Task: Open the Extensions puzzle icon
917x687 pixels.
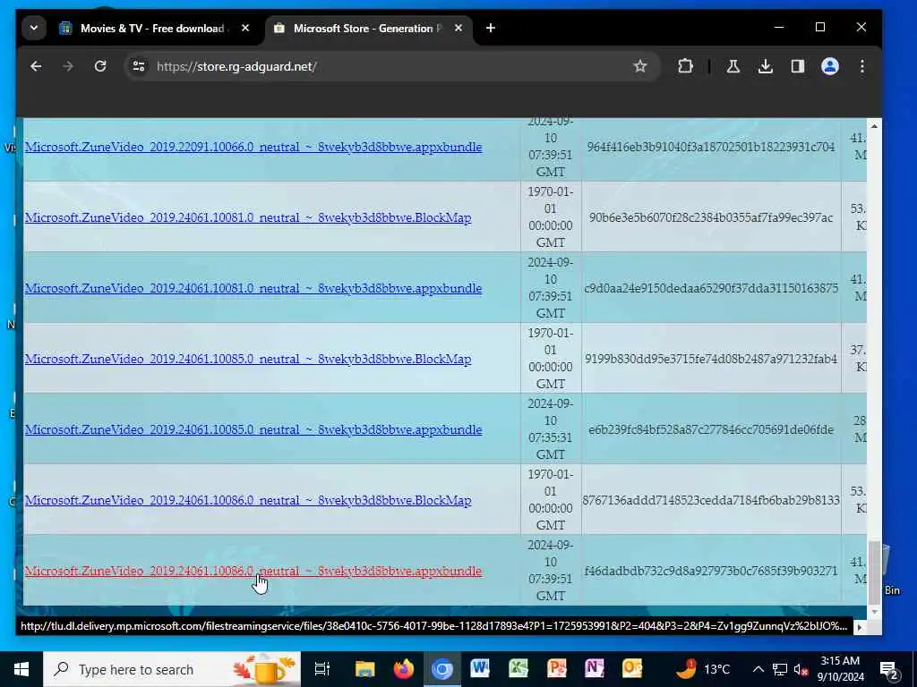Action: pyautogui.click(x=685, y=66)
